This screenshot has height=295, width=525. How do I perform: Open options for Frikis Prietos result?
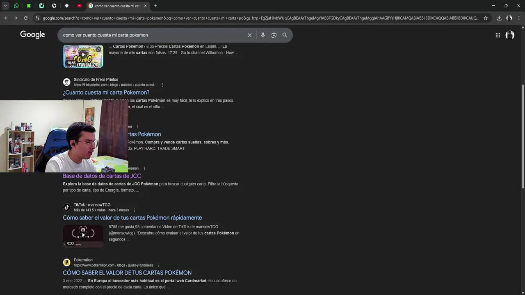click(x=163, y=85)
